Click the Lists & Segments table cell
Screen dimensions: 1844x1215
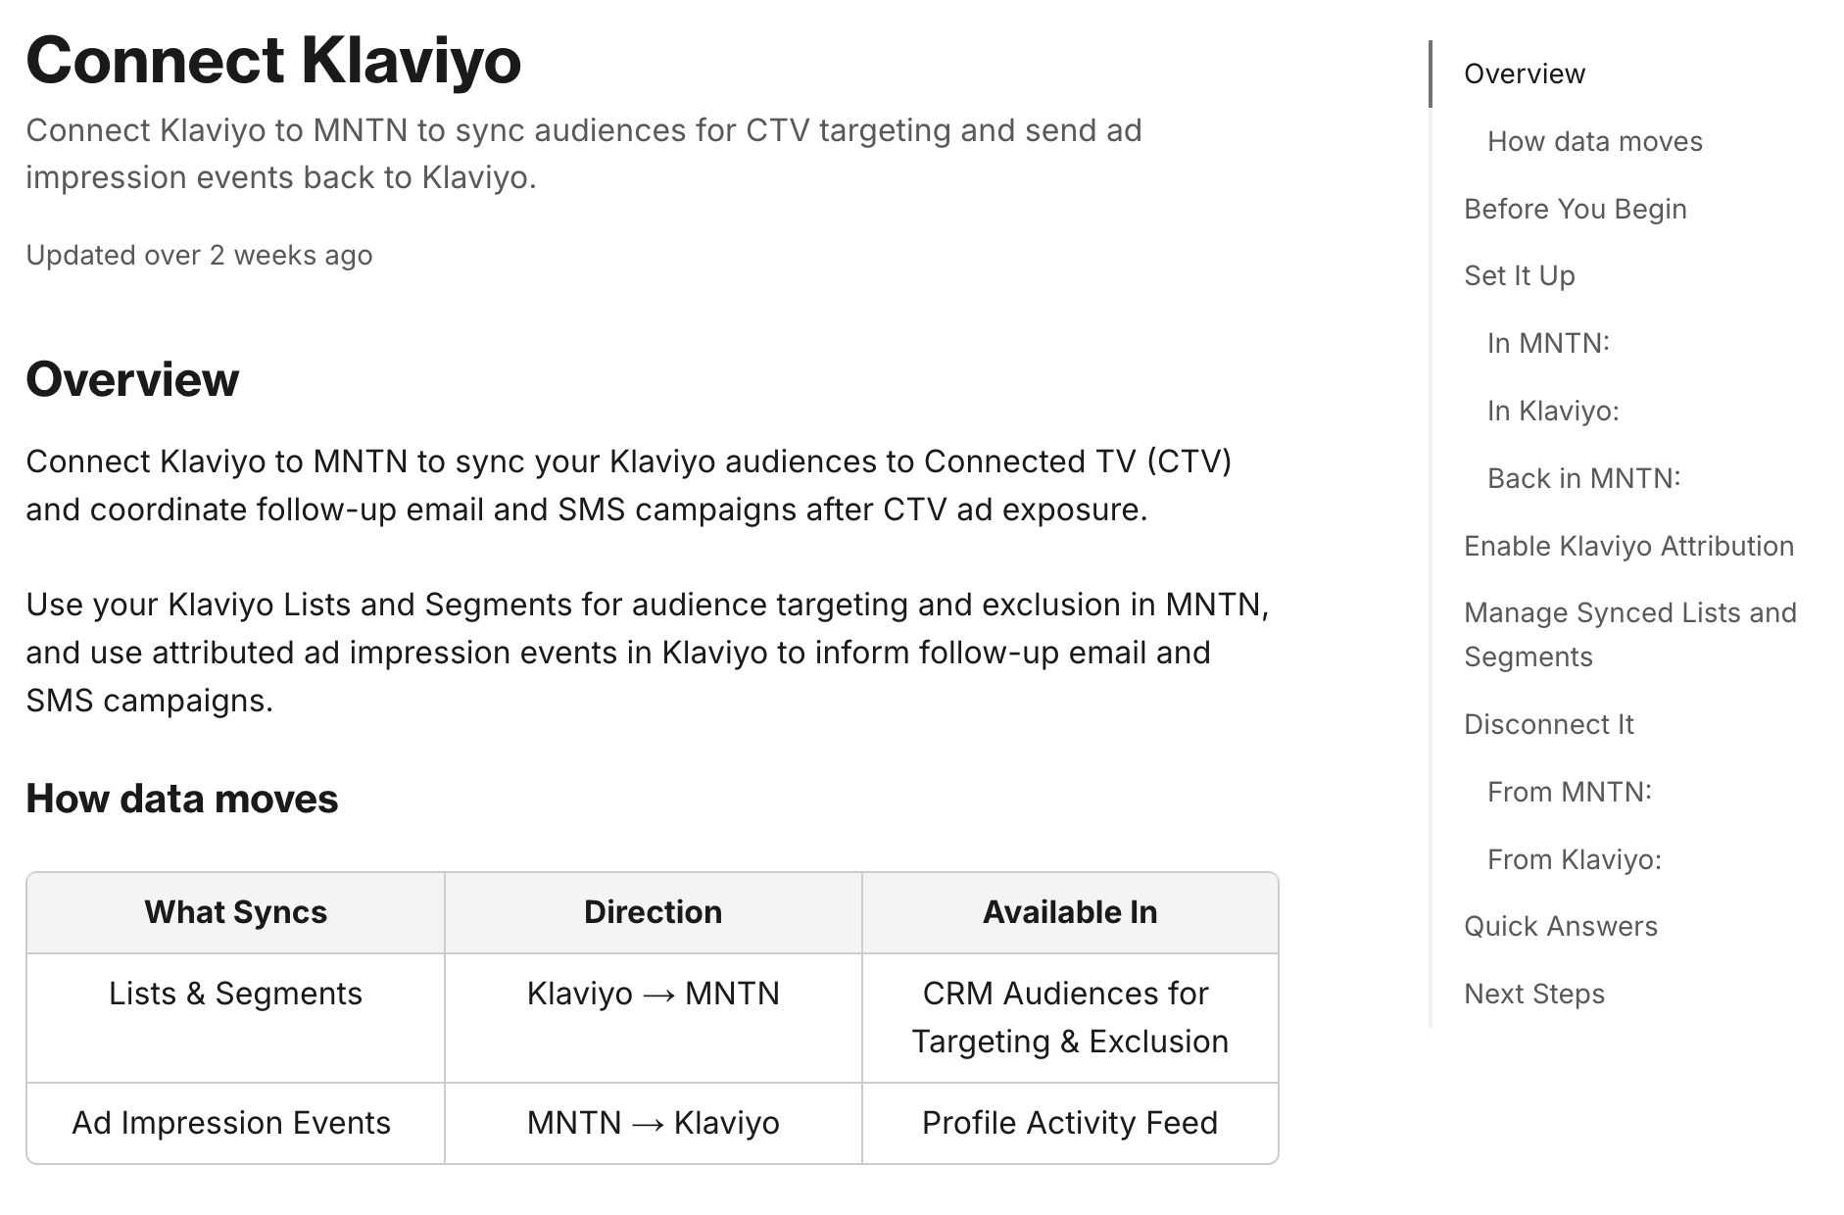[235, 1017]
